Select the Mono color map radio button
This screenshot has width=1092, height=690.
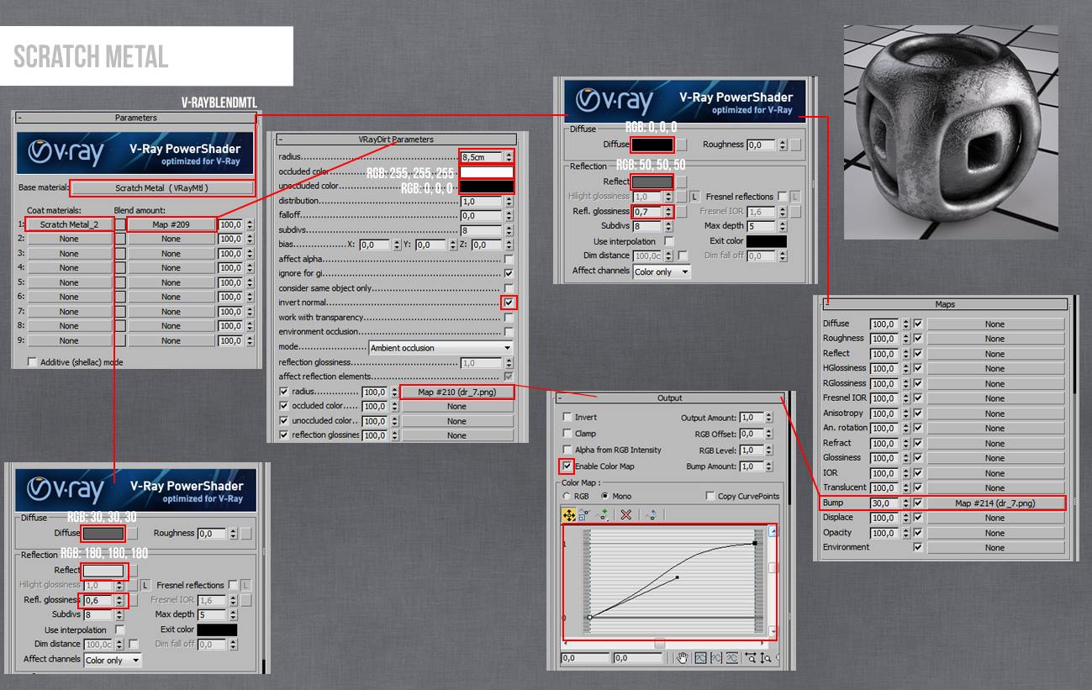point(605,496)
